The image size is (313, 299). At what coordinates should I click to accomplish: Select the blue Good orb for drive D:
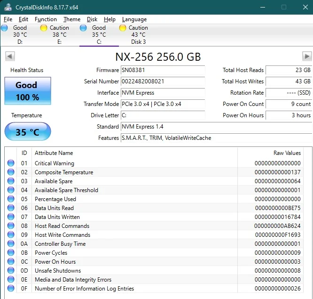coord(4,28)
